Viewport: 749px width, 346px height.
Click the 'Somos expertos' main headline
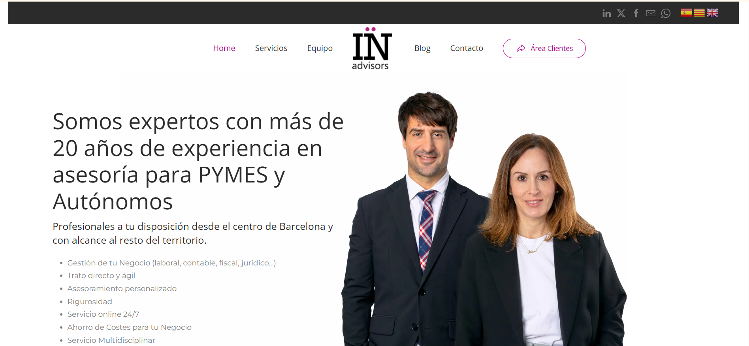point(198,161)
